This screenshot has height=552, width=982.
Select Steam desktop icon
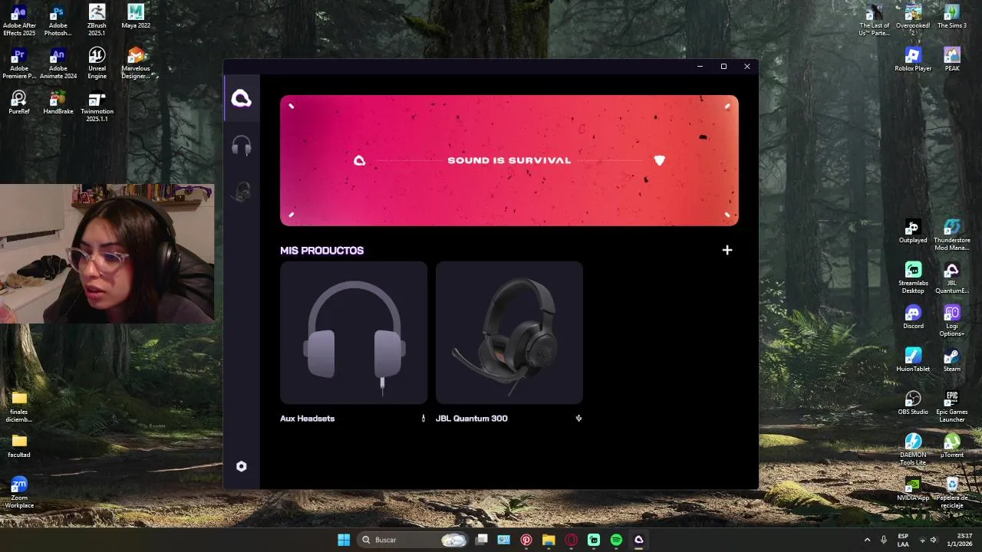pyautogui.click(x=952, y=360)
